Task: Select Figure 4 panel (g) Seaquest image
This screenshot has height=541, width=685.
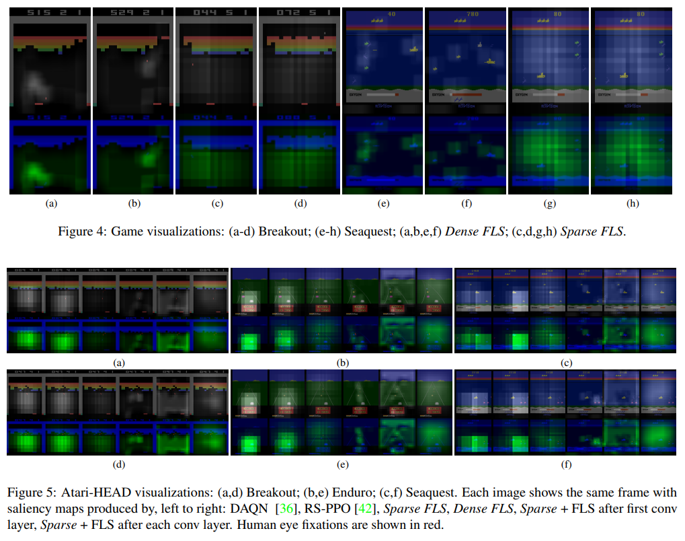Action: click(549, 101)
